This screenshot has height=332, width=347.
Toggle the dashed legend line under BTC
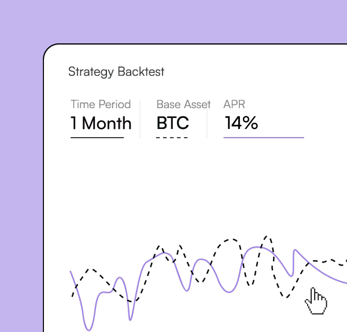point(172,138)
